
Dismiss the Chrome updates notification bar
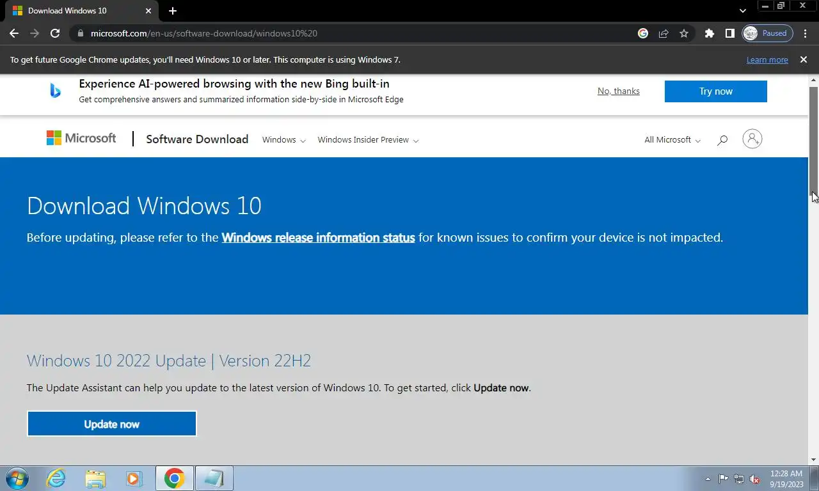804,59
